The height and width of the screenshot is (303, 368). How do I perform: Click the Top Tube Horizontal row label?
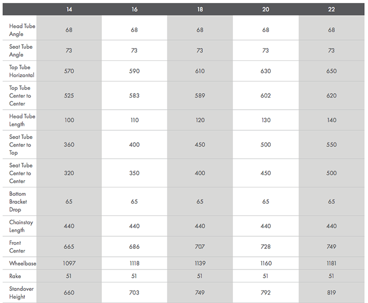22,71
